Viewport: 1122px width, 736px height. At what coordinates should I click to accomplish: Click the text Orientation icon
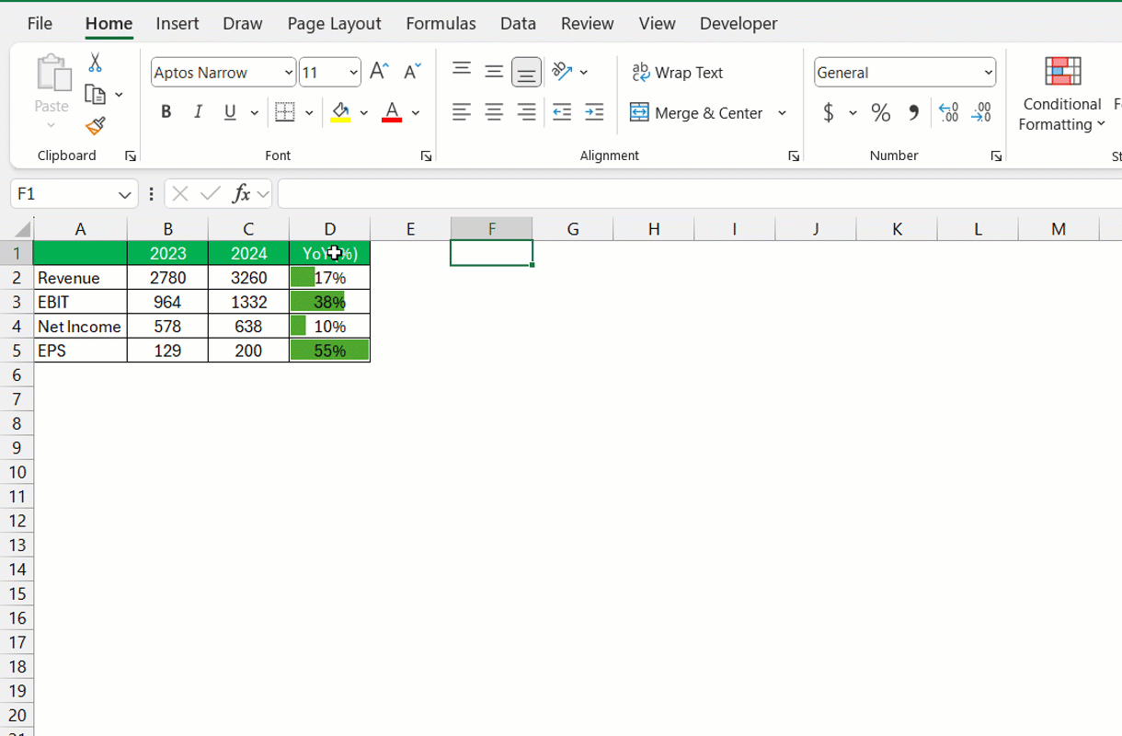(x=562, y=72)
